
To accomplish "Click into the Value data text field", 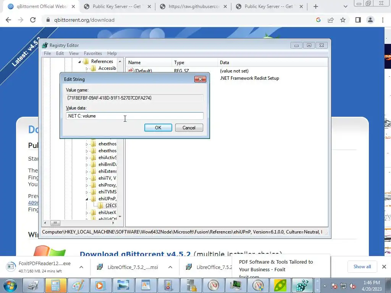I will [x=135, y=116].
